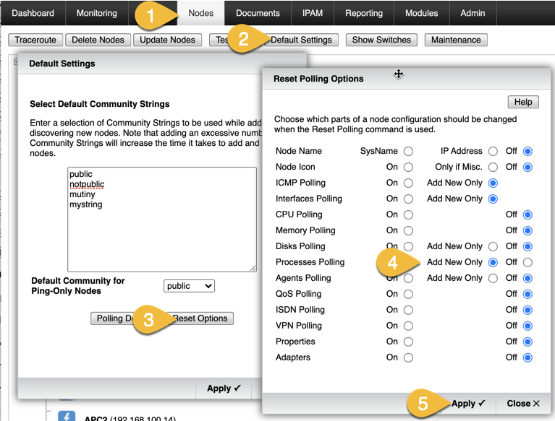
Task: Turn Disks Polling On
Action: click(408, 246)
